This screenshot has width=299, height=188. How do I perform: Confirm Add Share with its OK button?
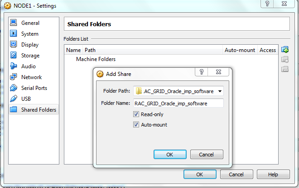click(x=170, y=154)
